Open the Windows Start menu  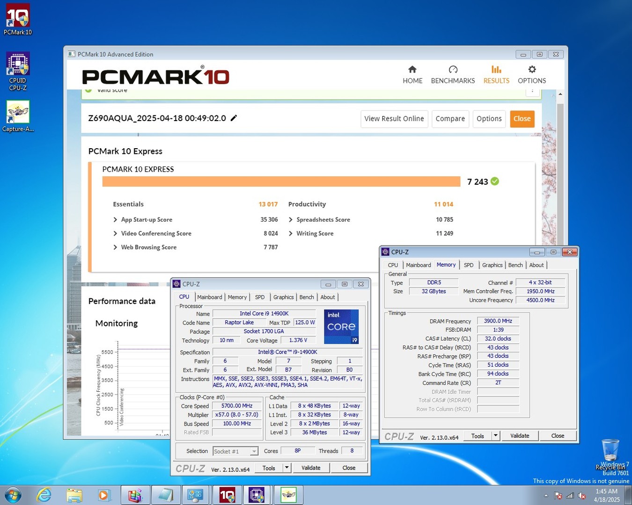coord(13,495)
